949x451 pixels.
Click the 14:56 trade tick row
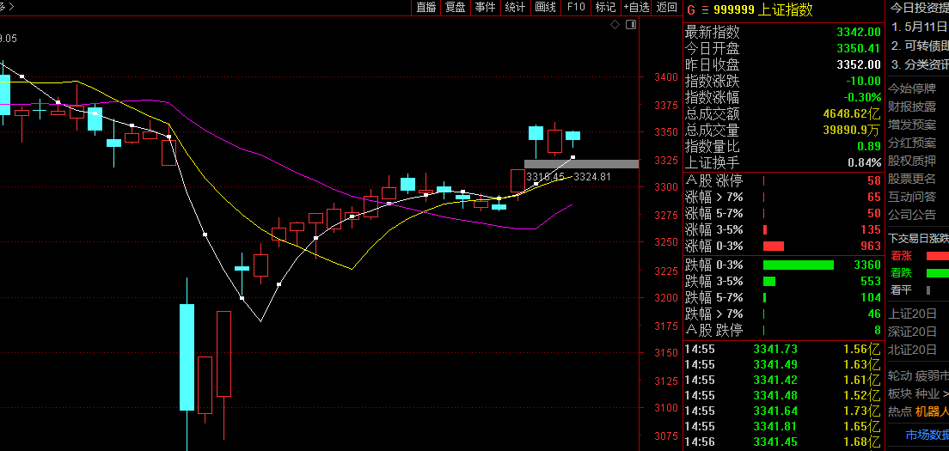pyautogui.click(x=783, y=442)
